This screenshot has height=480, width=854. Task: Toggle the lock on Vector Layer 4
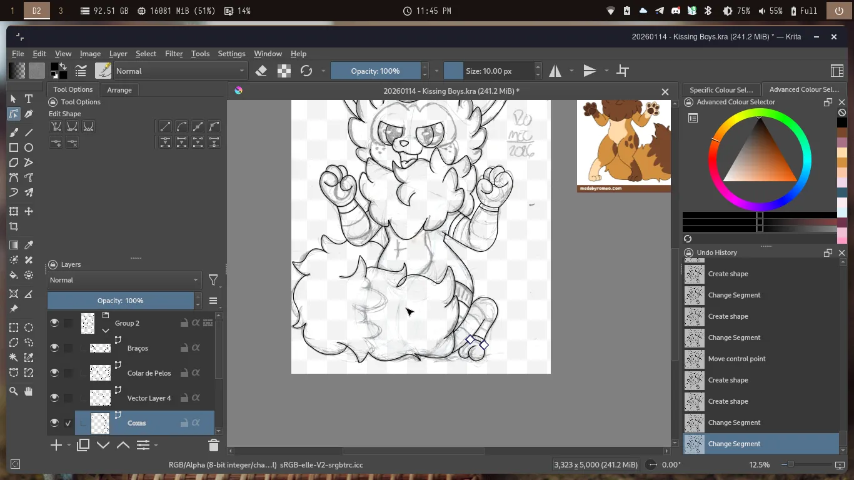(x=184, y=398)
